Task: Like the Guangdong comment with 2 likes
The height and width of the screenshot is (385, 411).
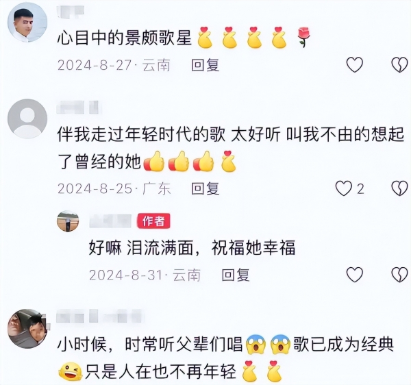Action: [x=344, y=188]
